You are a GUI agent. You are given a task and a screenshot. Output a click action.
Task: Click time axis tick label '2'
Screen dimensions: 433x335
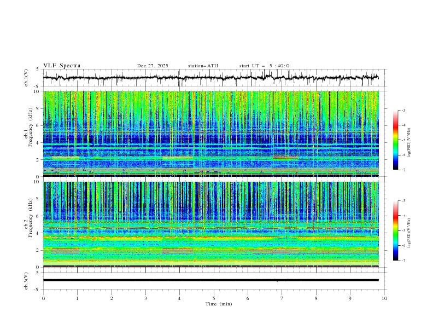click(x=112, y=298)
